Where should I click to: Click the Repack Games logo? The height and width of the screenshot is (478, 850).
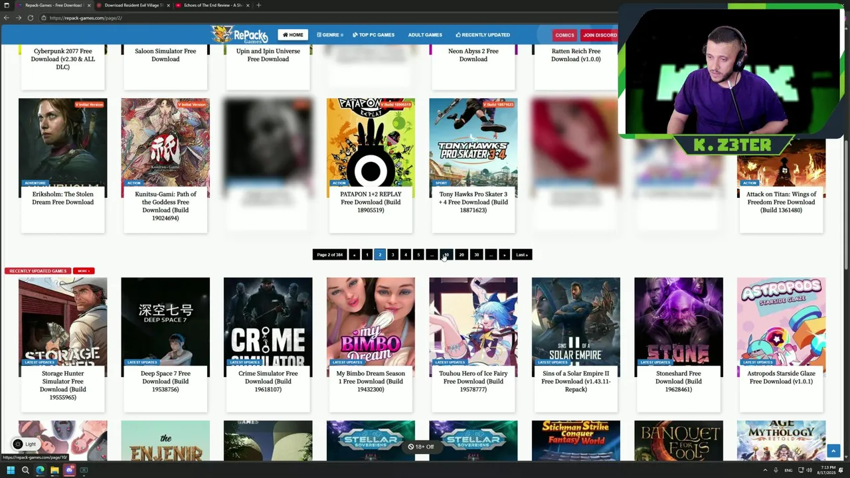pyautogui.click(x=240, y=34)
